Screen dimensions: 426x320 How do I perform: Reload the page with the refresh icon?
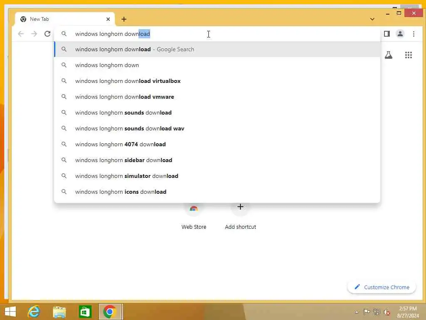(x=47, y=34)
